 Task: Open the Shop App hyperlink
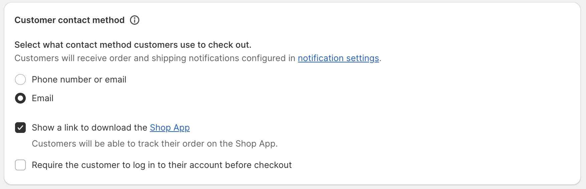tap(170, 128)
